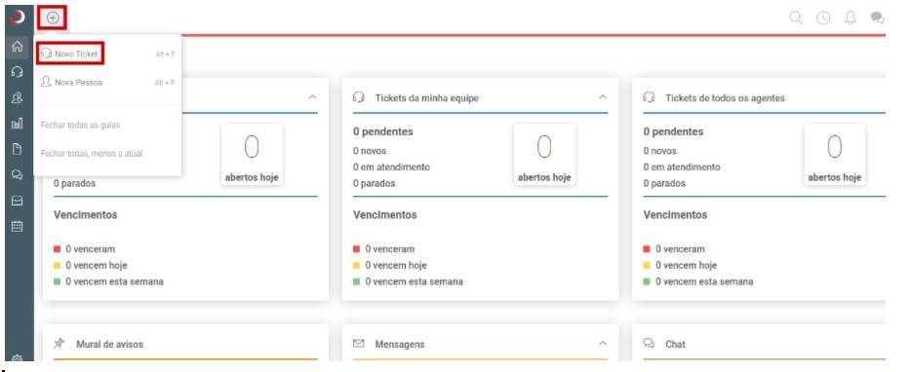This screenshot has width=912, height=372.
Task: Open the calendar icon in sidebar
Action: click(x=18, y=226)
